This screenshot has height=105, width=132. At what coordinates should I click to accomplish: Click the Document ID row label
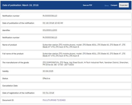(x=8, y=100)
